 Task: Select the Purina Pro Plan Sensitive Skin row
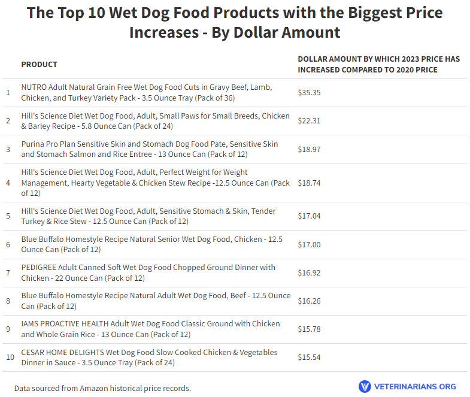coord(235,149)
